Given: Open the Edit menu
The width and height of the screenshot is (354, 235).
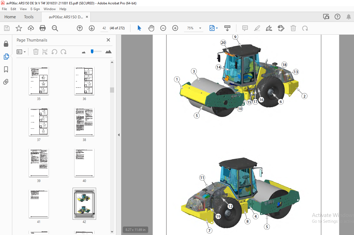Looking at the screenshot, I should click(x=13, y=9).
